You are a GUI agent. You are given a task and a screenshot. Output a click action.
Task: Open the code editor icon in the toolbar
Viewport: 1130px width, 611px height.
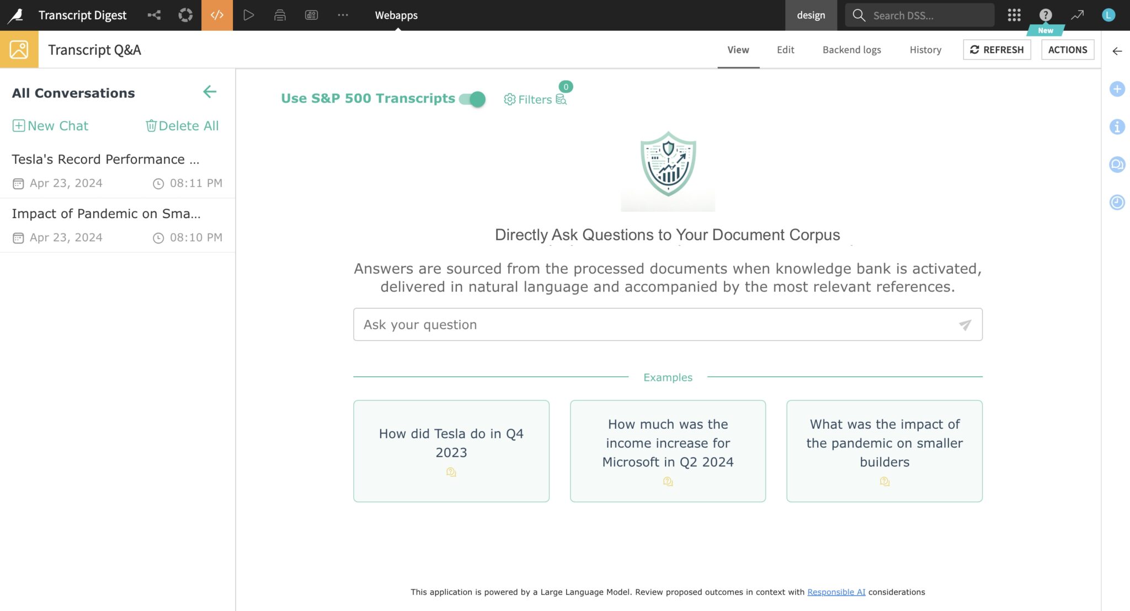click(x=217, y=15)
